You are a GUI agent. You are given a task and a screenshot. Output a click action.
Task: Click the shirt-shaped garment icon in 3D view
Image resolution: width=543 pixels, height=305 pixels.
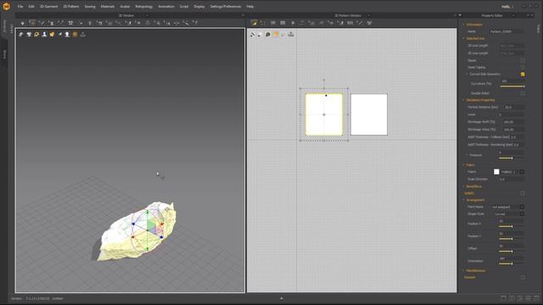click(x=29, y=34)
